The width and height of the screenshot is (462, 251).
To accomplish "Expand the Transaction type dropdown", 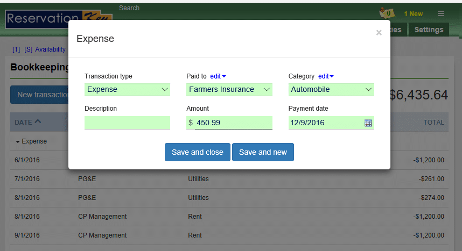I will point(127,90).
